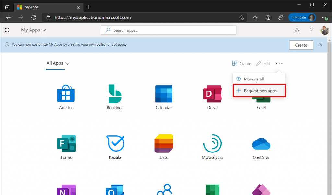Click the browser address bar URL

click(92, 18)
